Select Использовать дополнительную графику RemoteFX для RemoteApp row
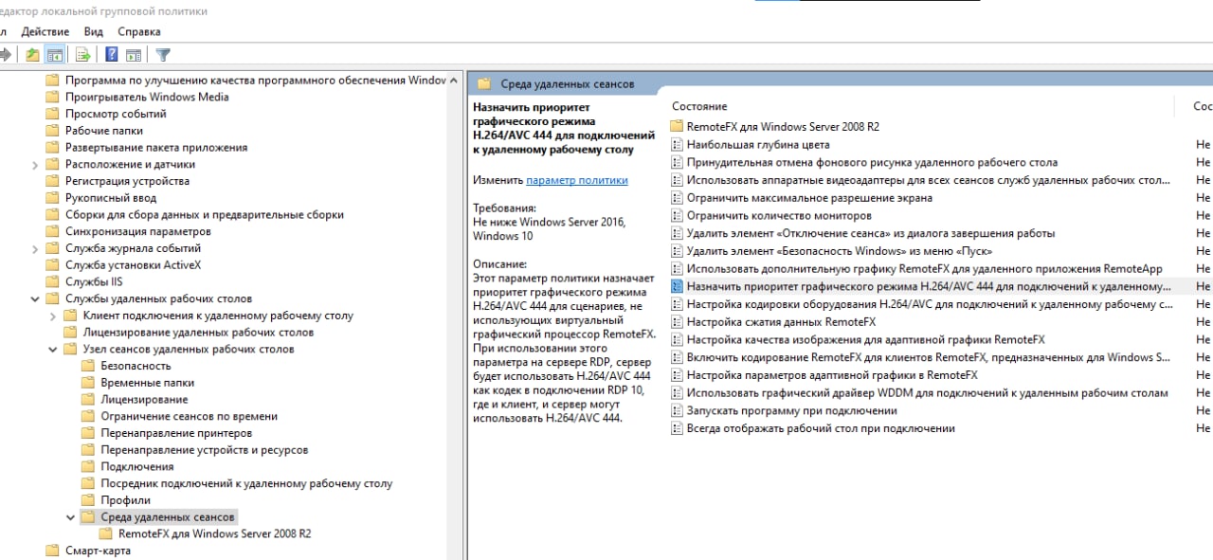The width and height of the screenshot is (1213, 560). pos(924,269)
